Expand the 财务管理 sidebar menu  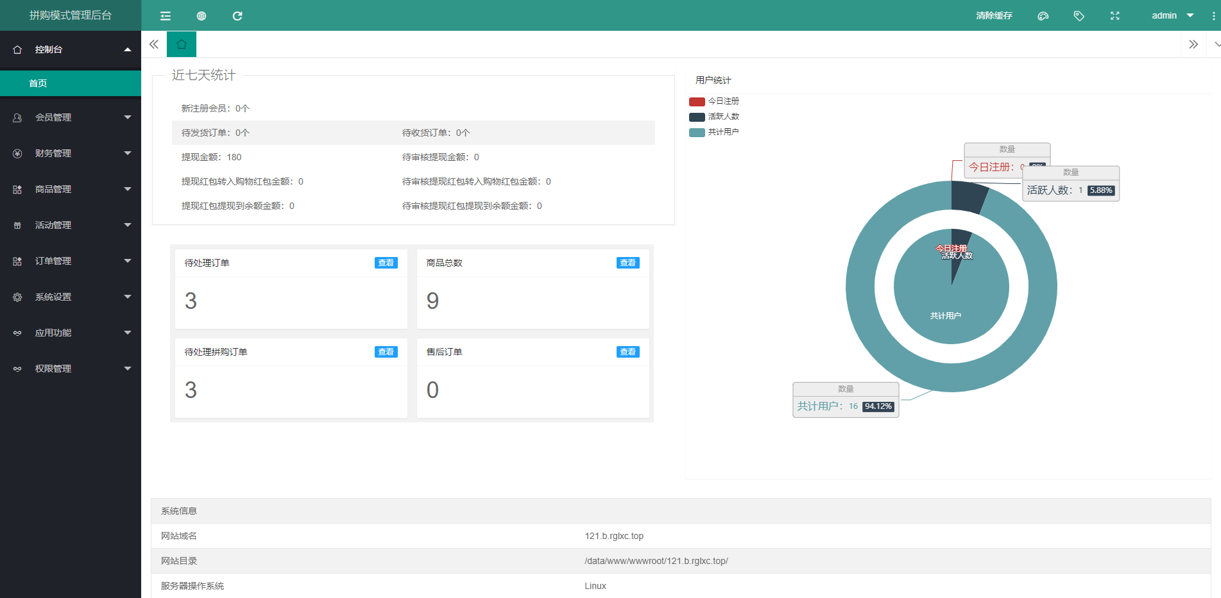pos(71,153)
